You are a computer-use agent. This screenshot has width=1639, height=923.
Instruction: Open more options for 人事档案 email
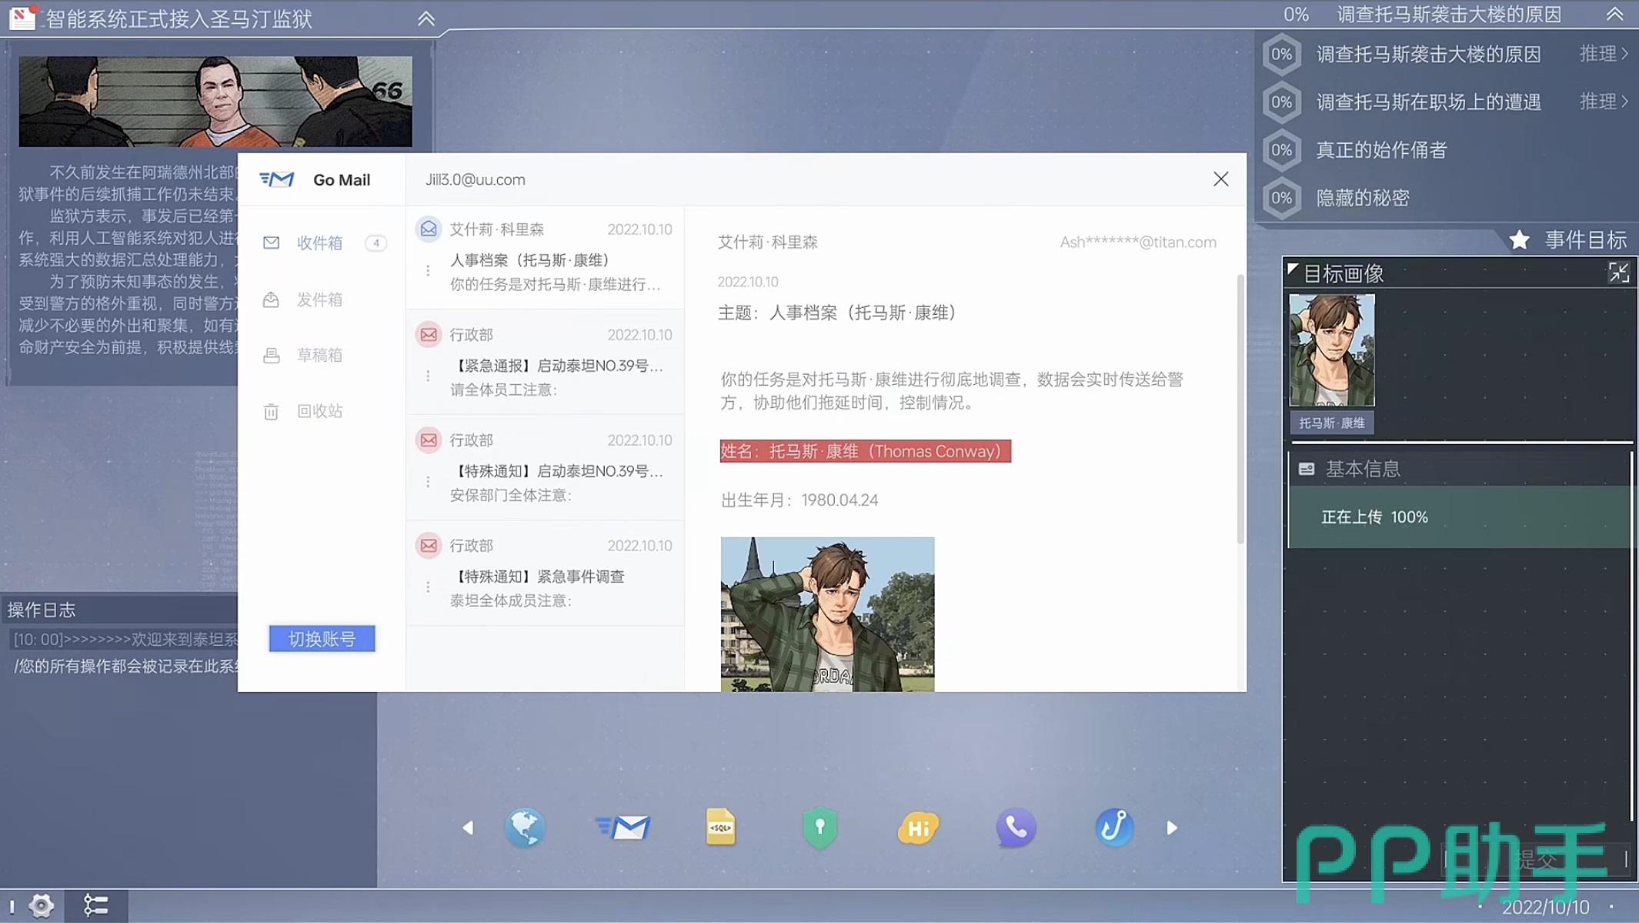pos(428,271)
